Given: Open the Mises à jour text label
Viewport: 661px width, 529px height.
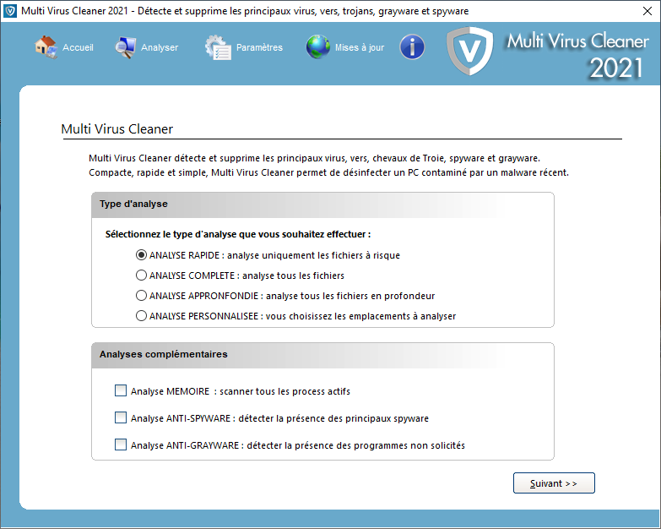Looking at the screenshot, I should tap(360, 47).
